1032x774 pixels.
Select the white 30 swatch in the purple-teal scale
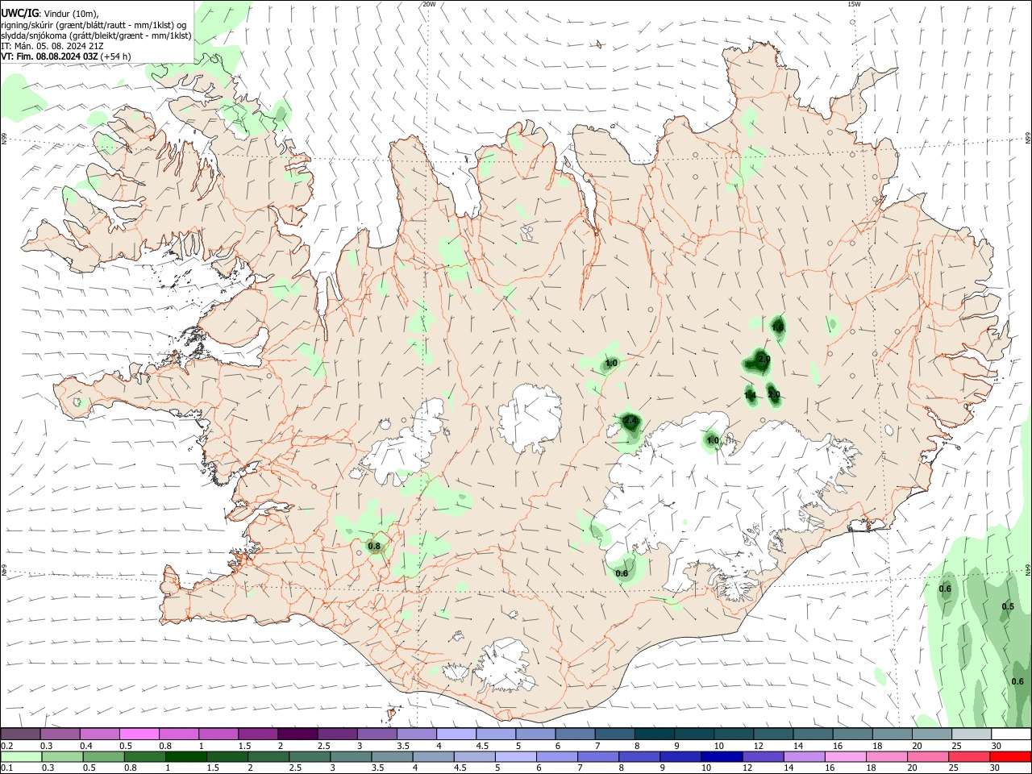click(x=1011, y=734)
